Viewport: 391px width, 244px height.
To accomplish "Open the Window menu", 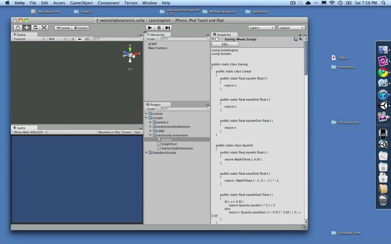I will click(150, 3).
